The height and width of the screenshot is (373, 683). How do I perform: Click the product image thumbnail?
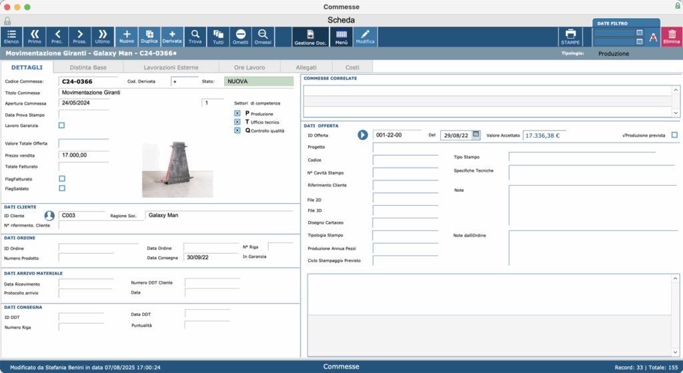click(x=177, y=169)
